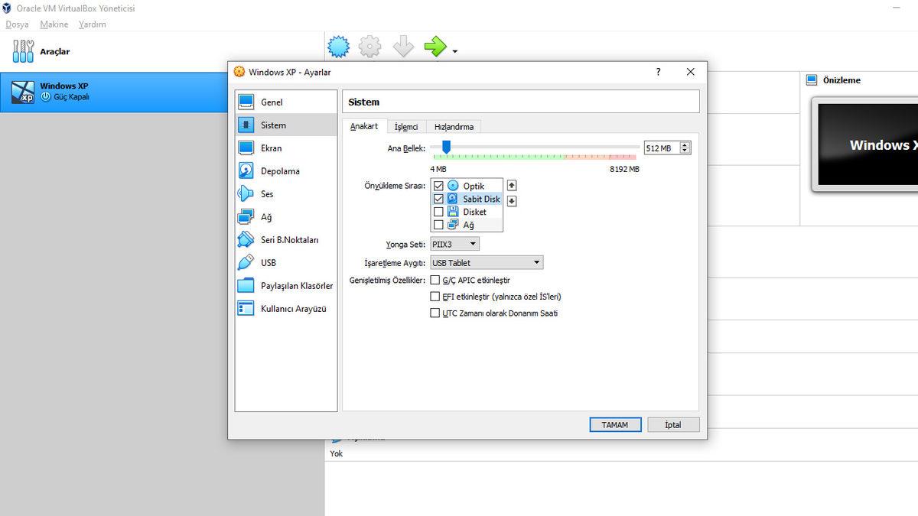The image size is (918, 516).
Task: Click the TAMAM button
Action: (615, 424)
